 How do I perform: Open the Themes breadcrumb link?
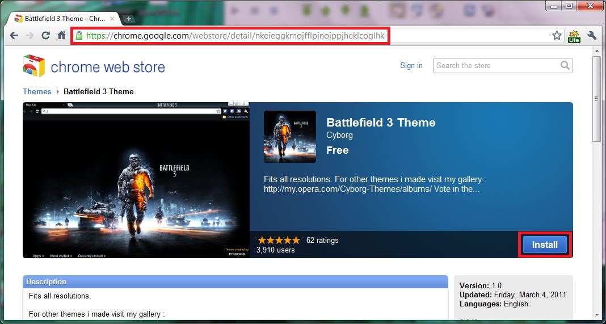coord(37,91)
